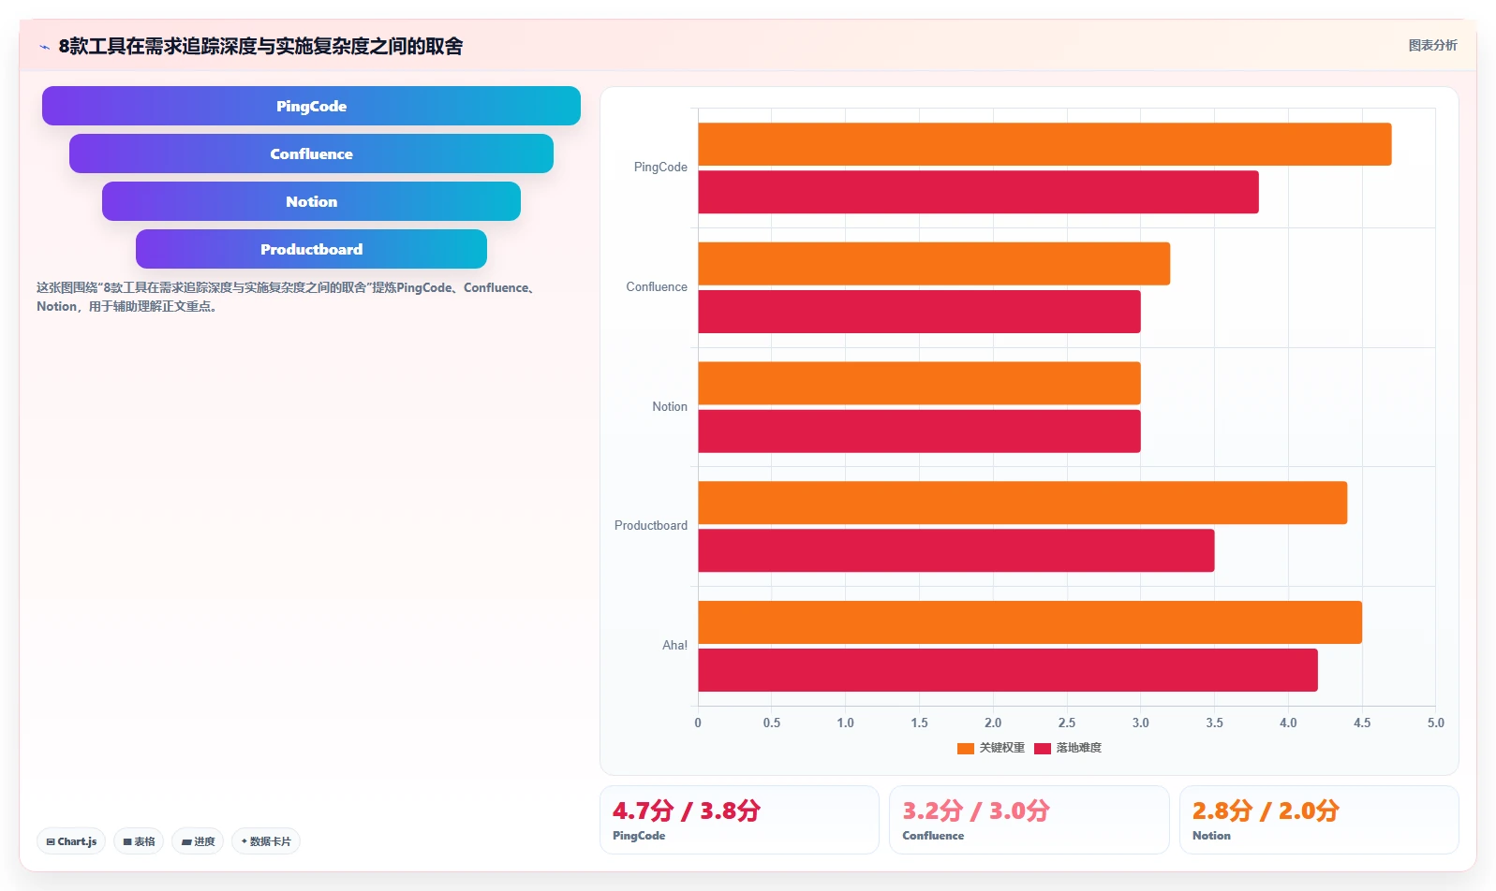Click the description paragraph starting 这张图围绕
This screenshot has width=1496, height=891.
coord(287,297)
